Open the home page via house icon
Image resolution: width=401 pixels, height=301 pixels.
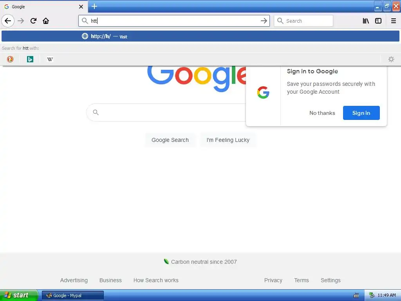46,21
